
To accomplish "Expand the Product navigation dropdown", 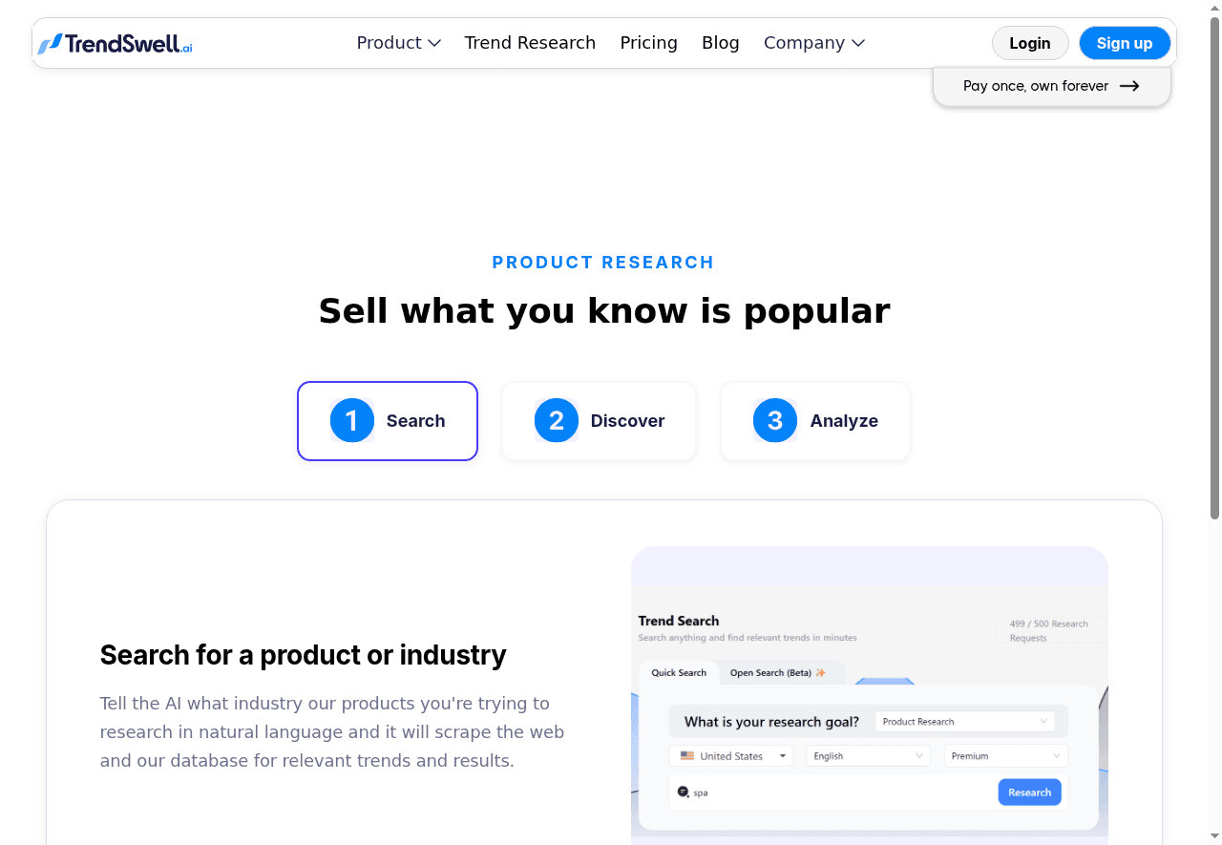I will pyautogui.click(x=398, y=43).
